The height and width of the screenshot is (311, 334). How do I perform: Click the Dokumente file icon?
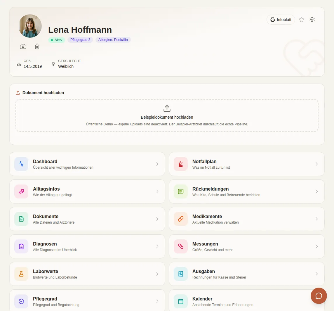[x=21, y=219]
